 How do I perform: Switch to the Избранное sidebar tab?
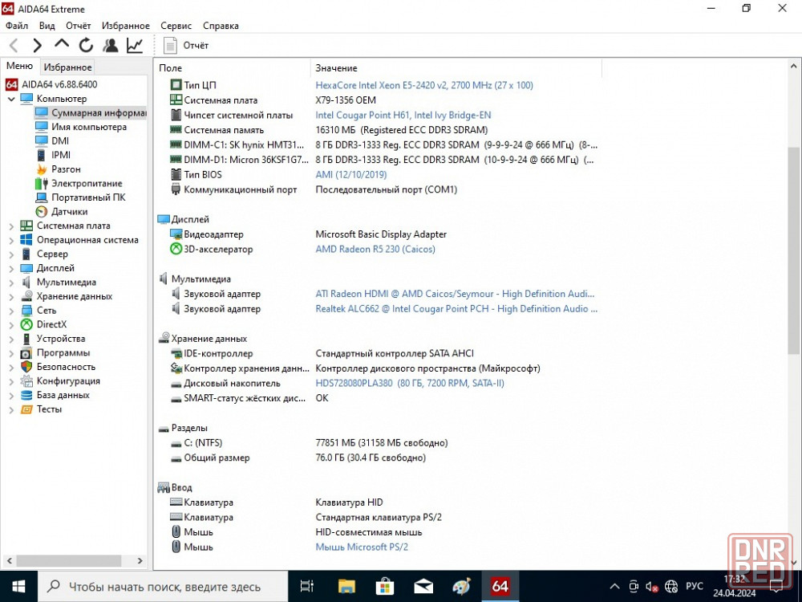[x=67, y=67]
